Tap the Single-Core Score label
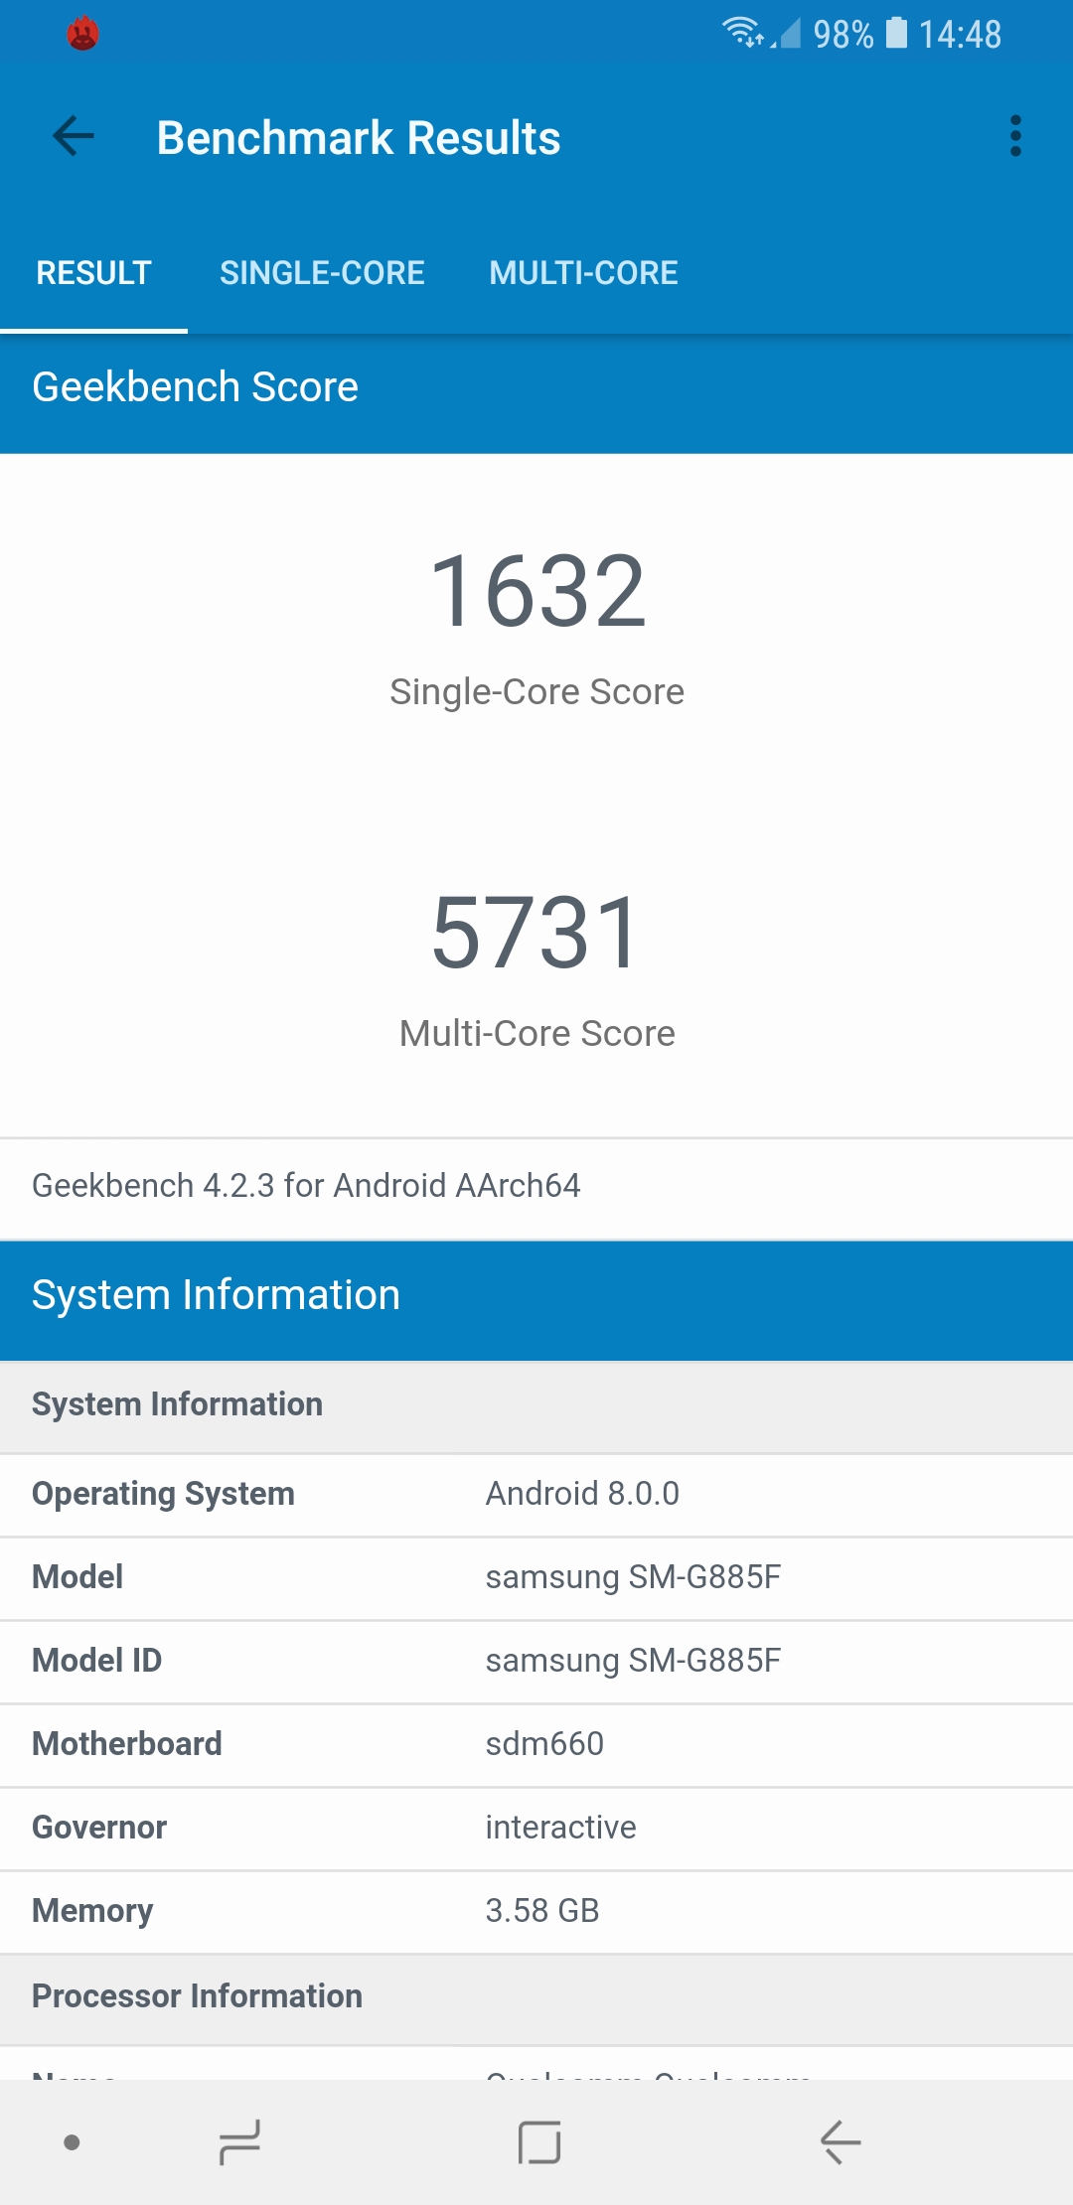The width and height of the screenshot is (1073, 2205). point(536,691)
